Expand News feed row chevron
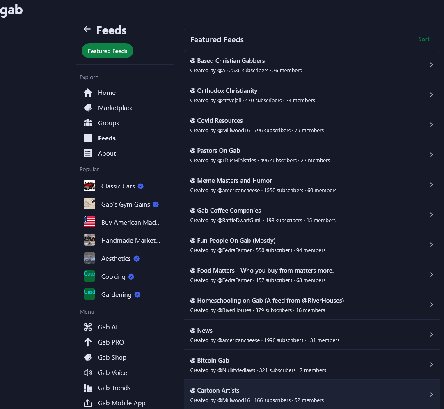 [x=431, y=334]
